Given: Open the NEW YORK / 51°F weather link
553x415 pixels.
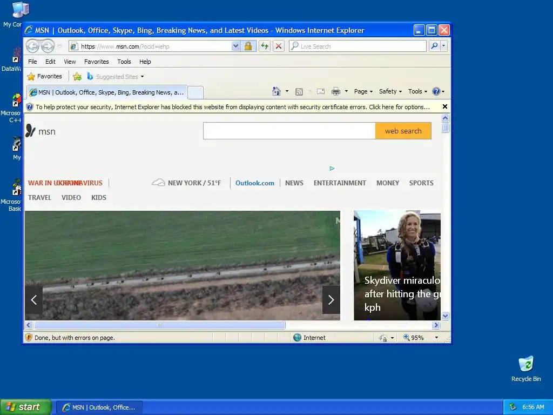Looking at the screenshot, I should [186, 183].
